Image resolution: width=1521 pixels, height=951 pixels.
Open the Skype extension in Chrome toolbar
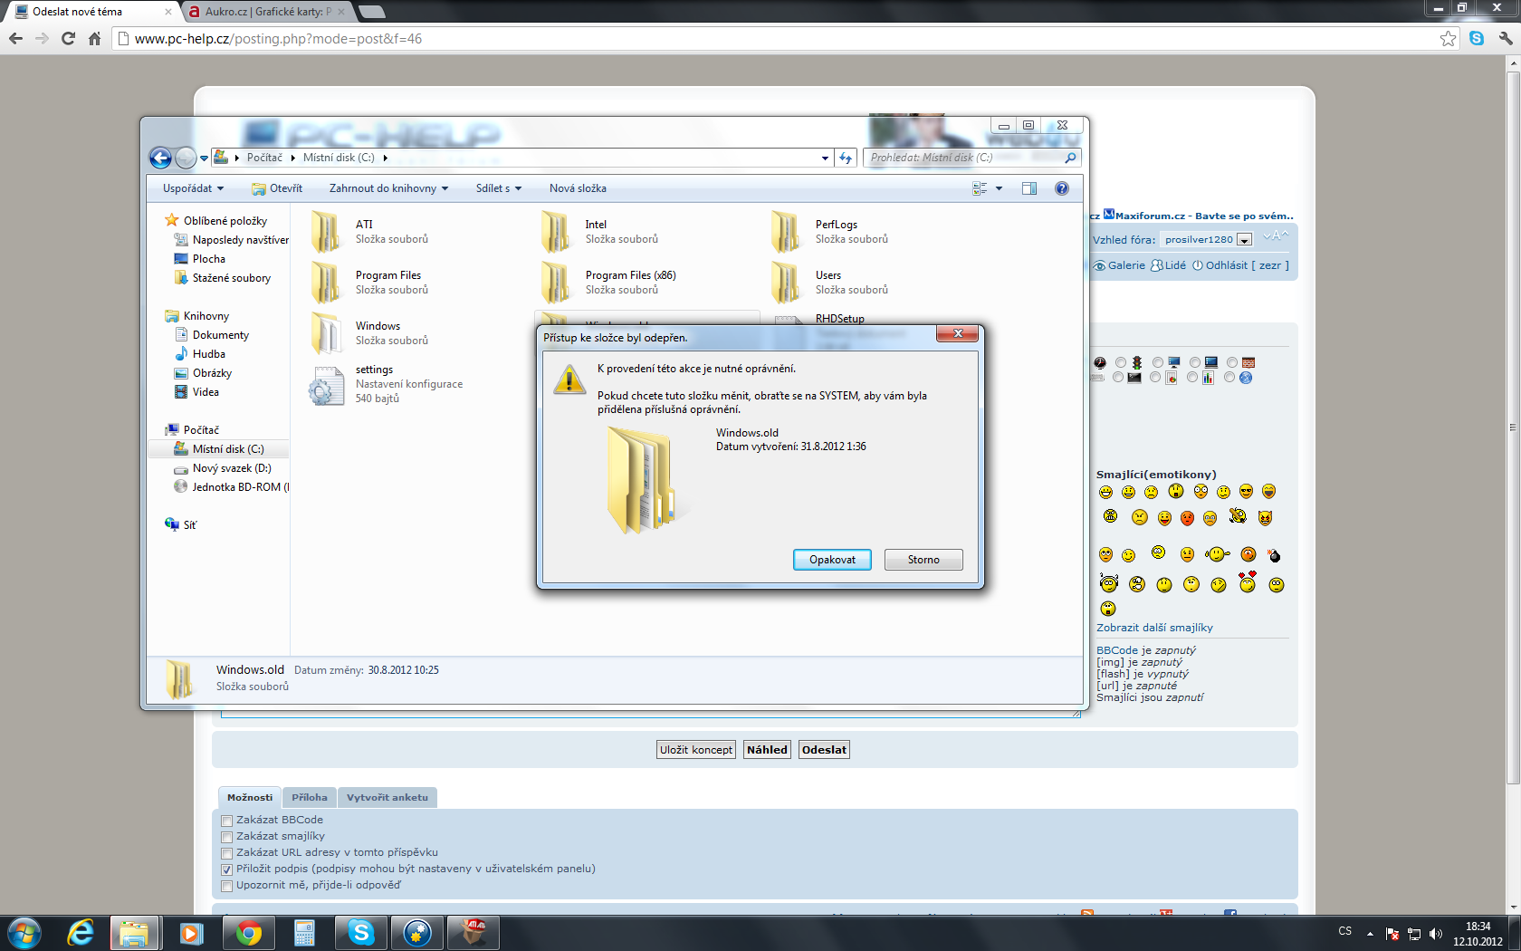pyautogui.click(x=1477, y=38)
